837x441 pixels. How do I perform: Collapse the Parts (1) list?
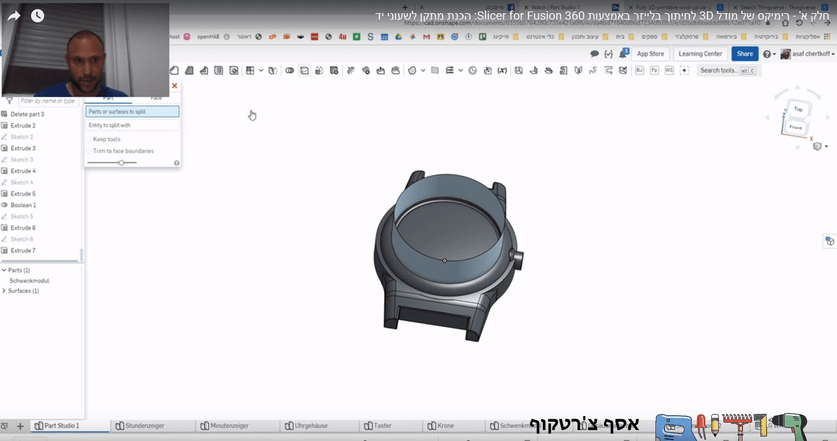[4, 270]
